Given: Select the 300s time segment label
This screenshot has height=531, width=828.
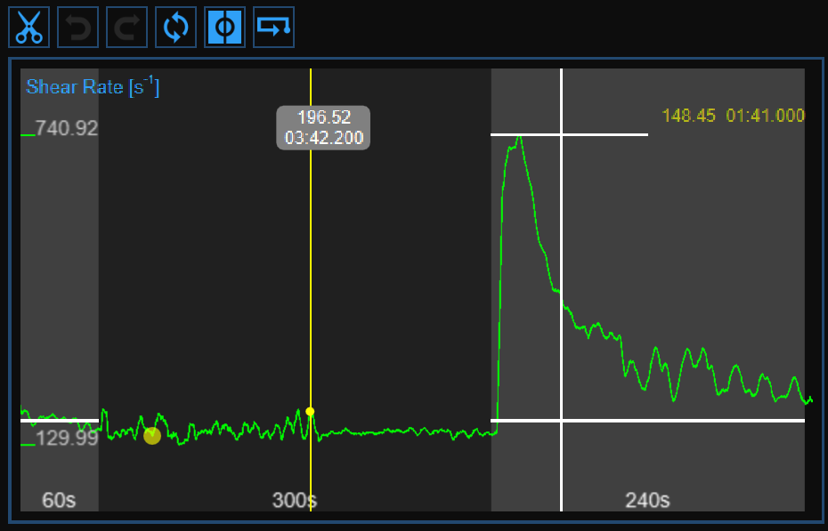Looking at the screenshot, I should [294, 500].
